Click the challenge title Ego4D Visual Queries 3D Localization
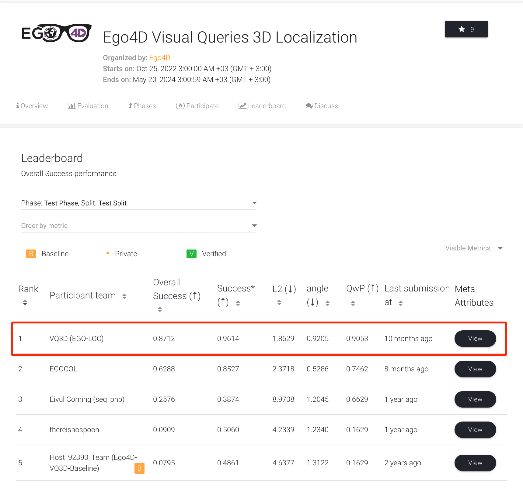Screen dimensions: 523x489 230,37
